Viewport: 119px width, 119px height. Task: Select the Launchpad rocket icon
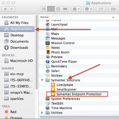(x=48, y=24)
